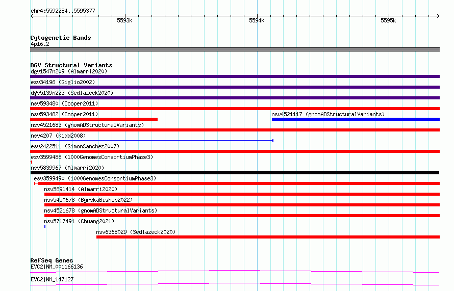Click the DGV Structural Variants track title
This screenshot has width=454, height=291.
pos(71,65)
